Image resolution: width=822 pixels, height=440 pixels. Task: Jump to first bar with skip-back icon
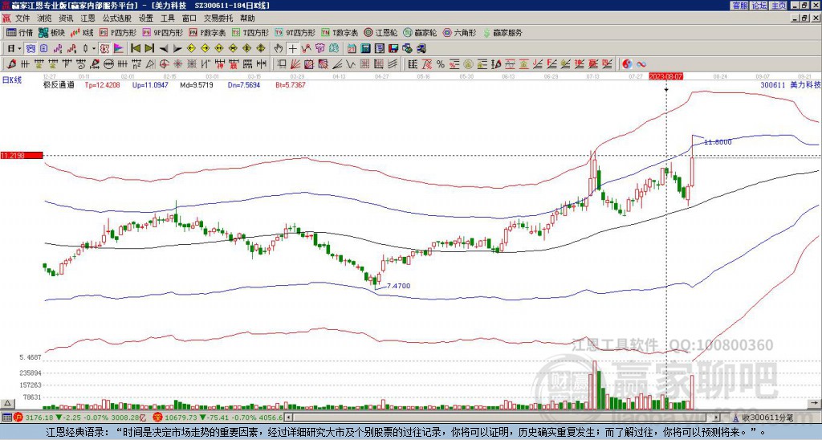point(136,49)
